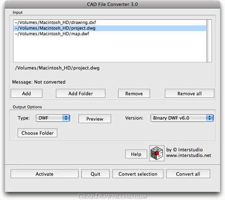This screenshot has height=200, width=225.
Task: Click Convert selection button
Action: point(138,174)
